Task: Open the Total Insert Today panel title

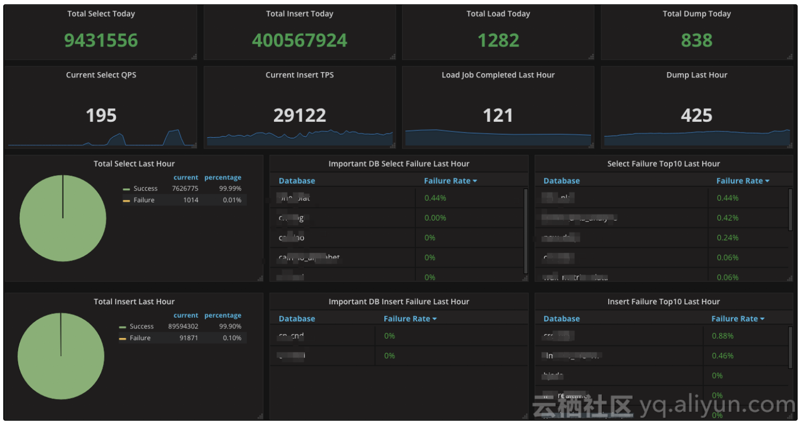Action: [x=300, y=14]
